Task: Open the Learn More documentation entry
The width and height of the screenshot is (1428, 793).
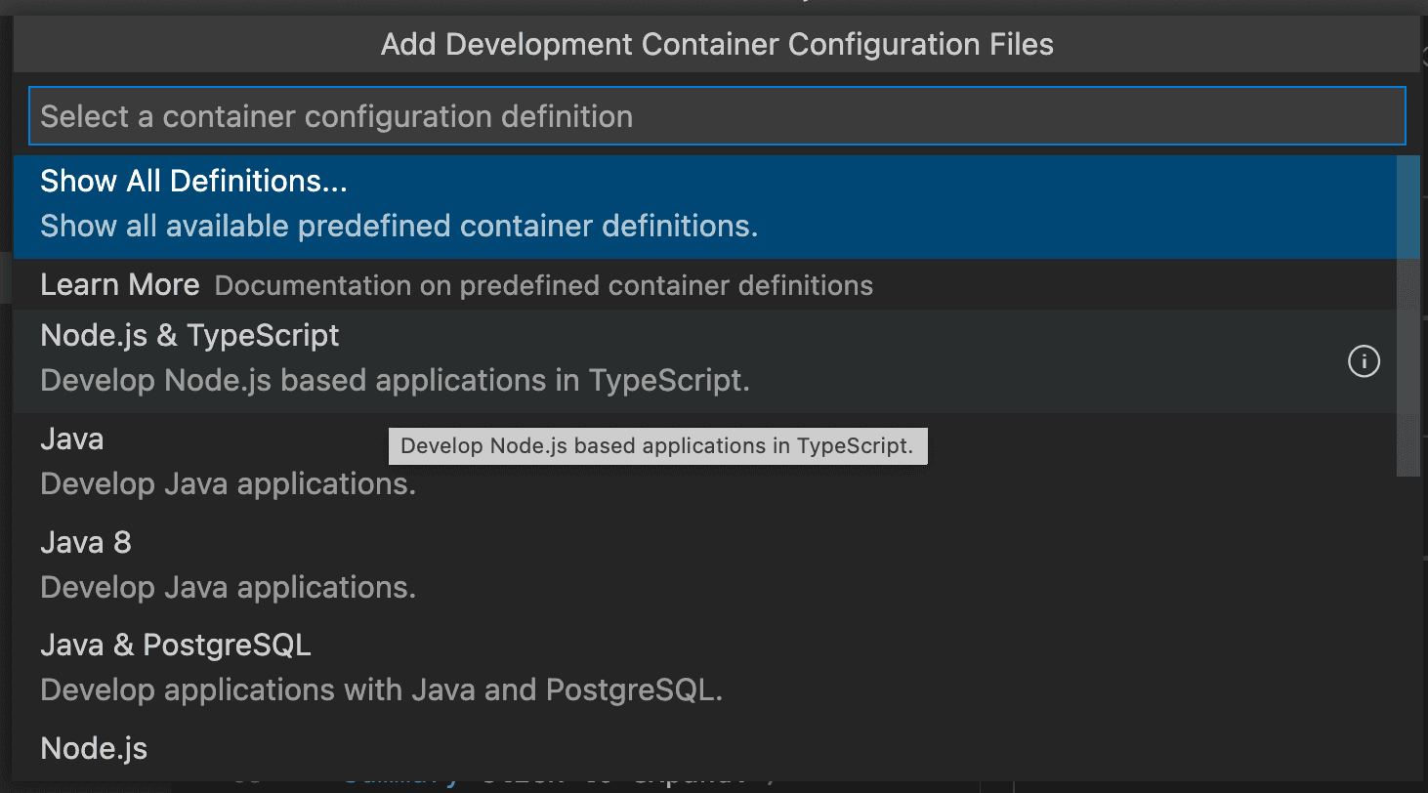Action: coord(120,285)
